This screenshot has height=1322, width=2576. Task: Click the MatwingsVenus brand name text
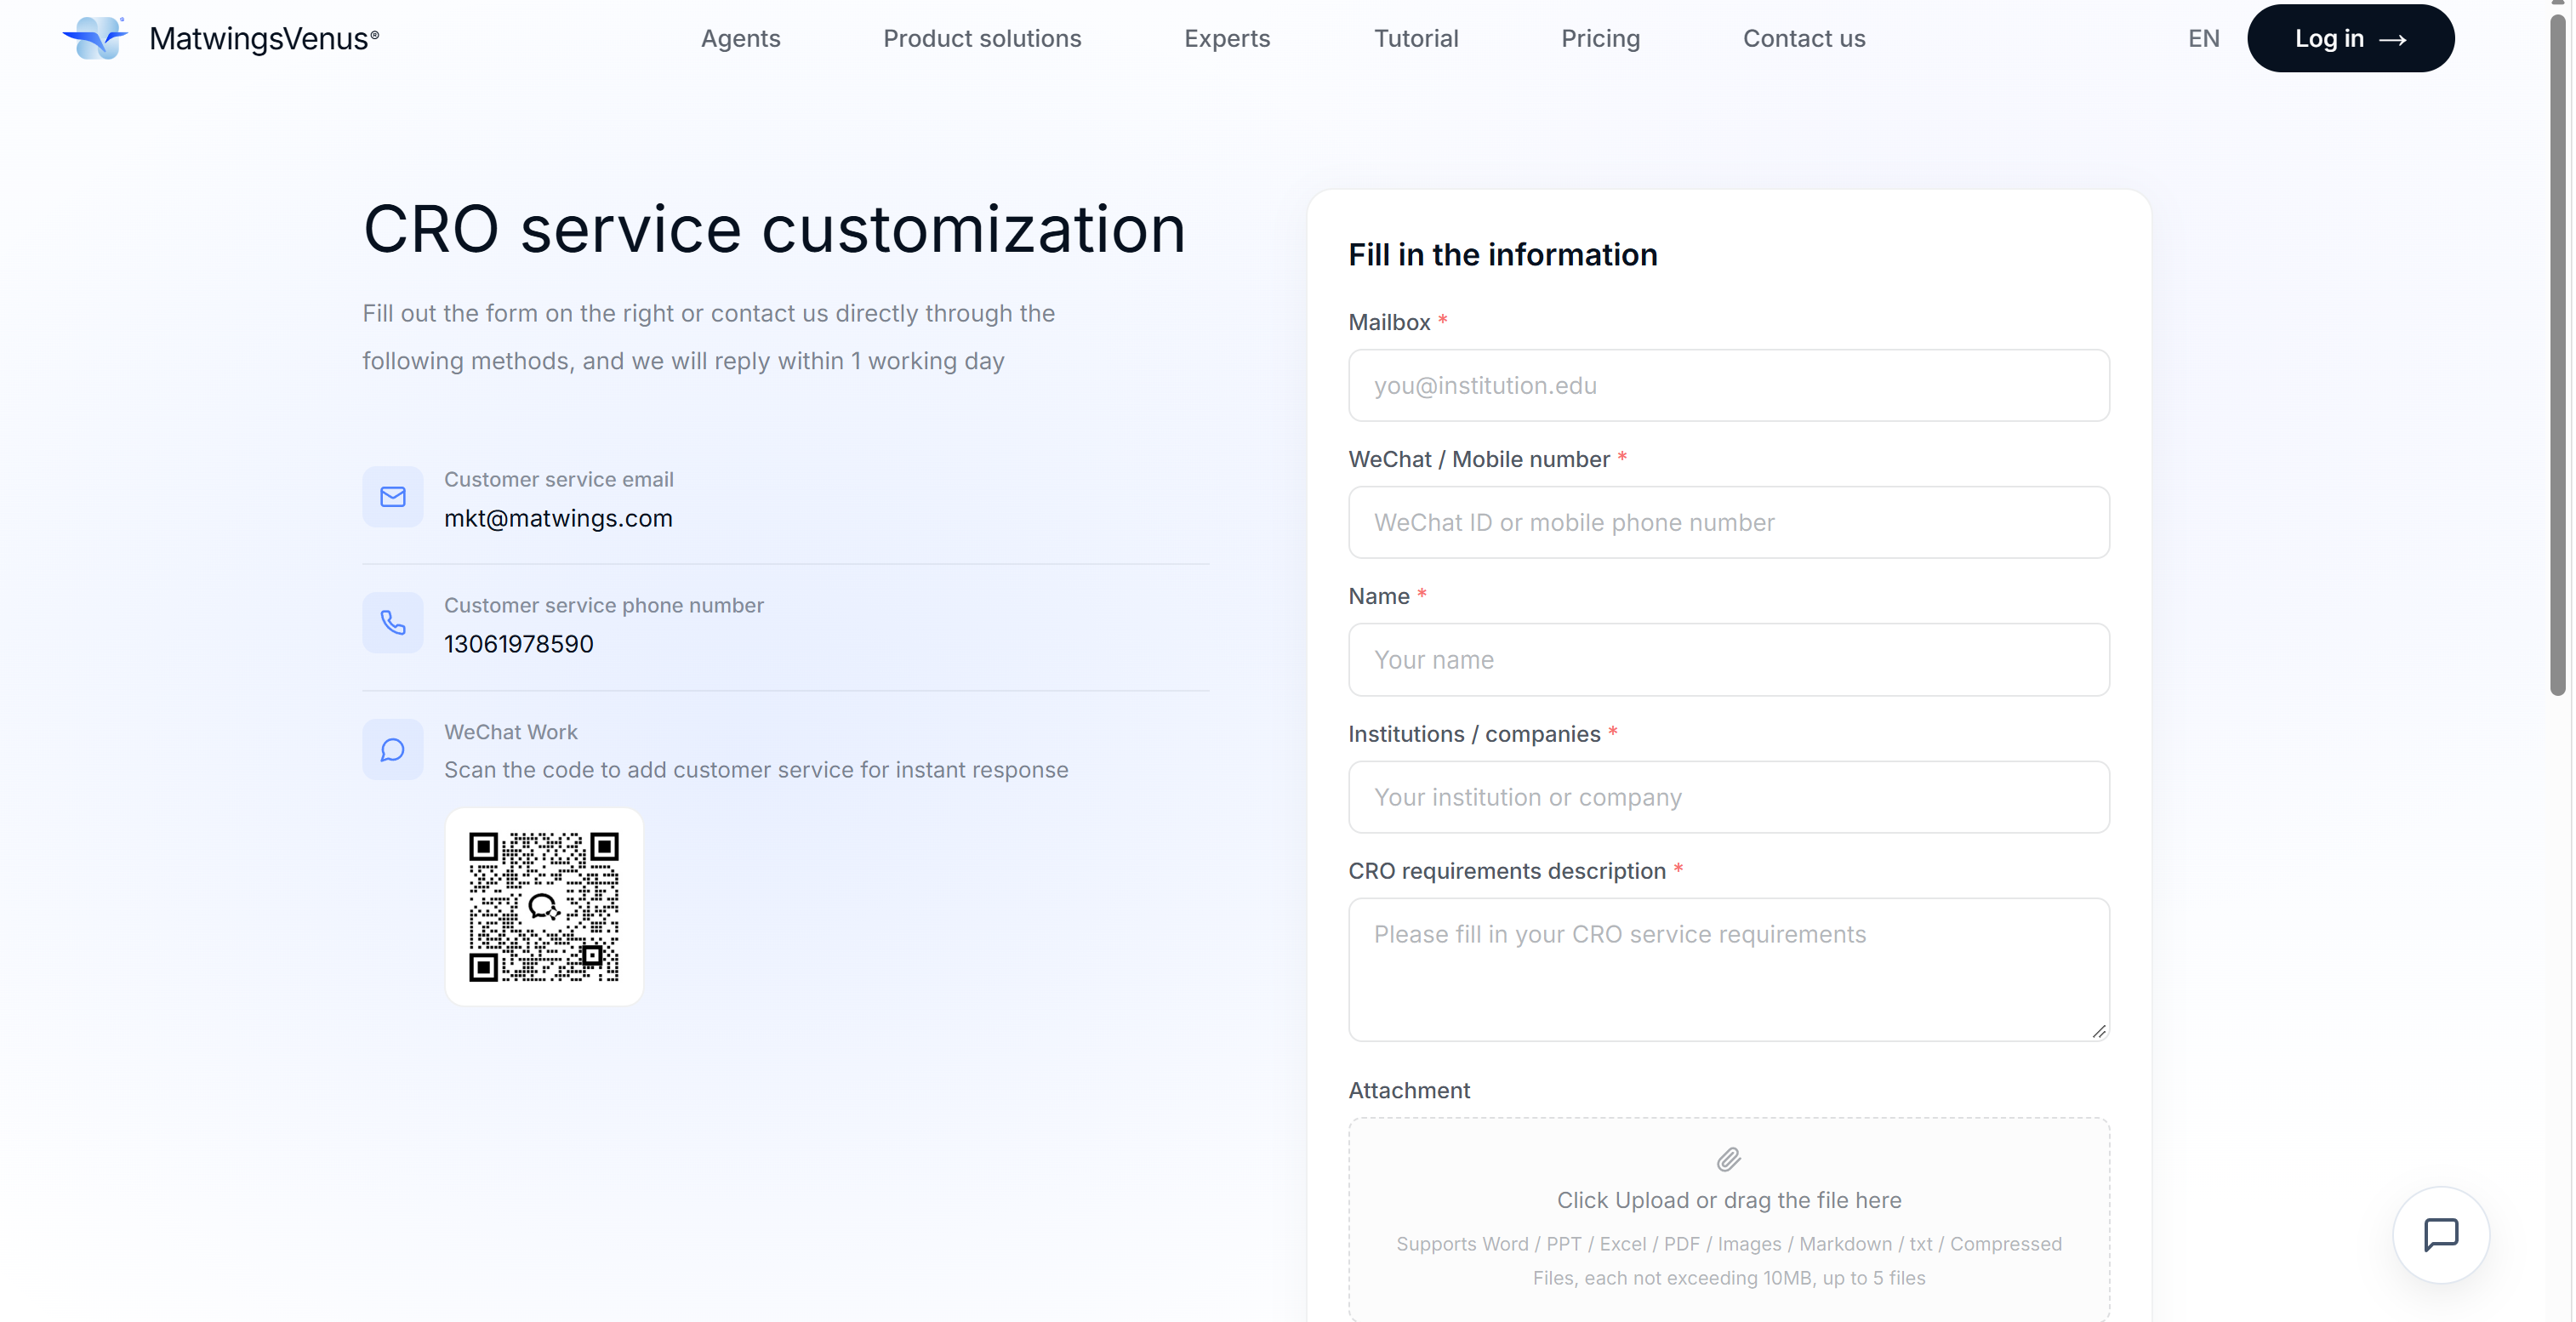pos(264,38)
